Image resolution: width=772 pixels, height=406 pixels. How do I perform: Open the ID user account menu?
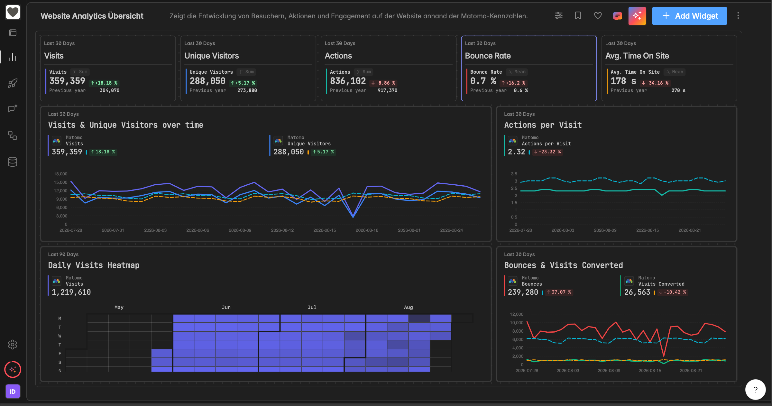(x=13, y=392)
